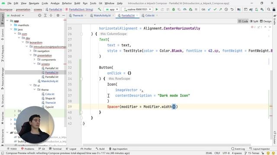
Task: Switch to the Color.kt editor tab
Action: (x=149, y=15)
